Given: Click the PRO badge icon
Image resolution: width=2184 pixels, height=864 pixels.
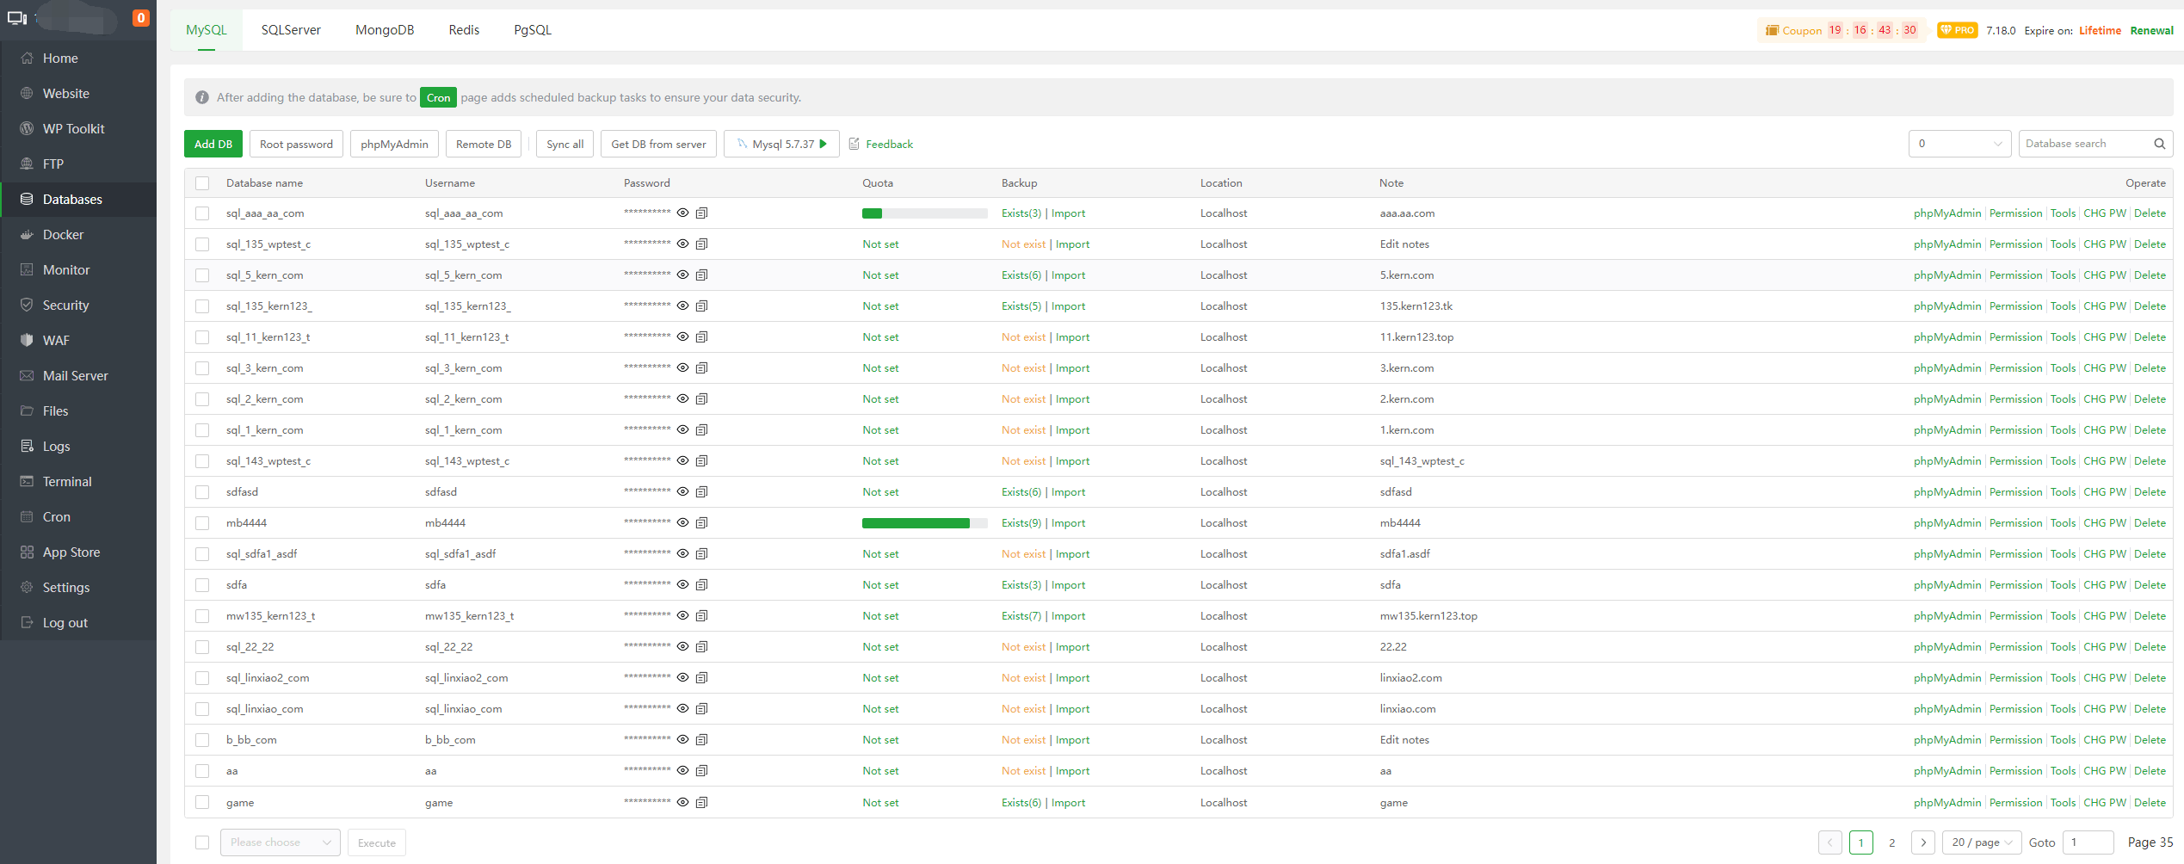Looking at the screenshot, I should point(1957,30).
